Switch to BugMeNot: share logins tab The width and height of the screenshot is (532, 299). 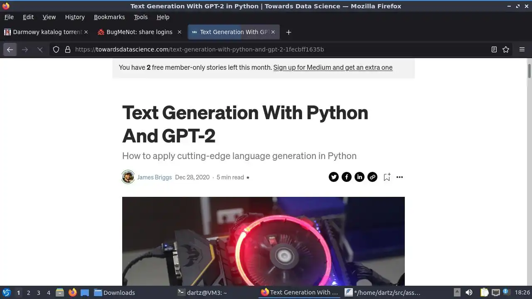tap(140, 32)
